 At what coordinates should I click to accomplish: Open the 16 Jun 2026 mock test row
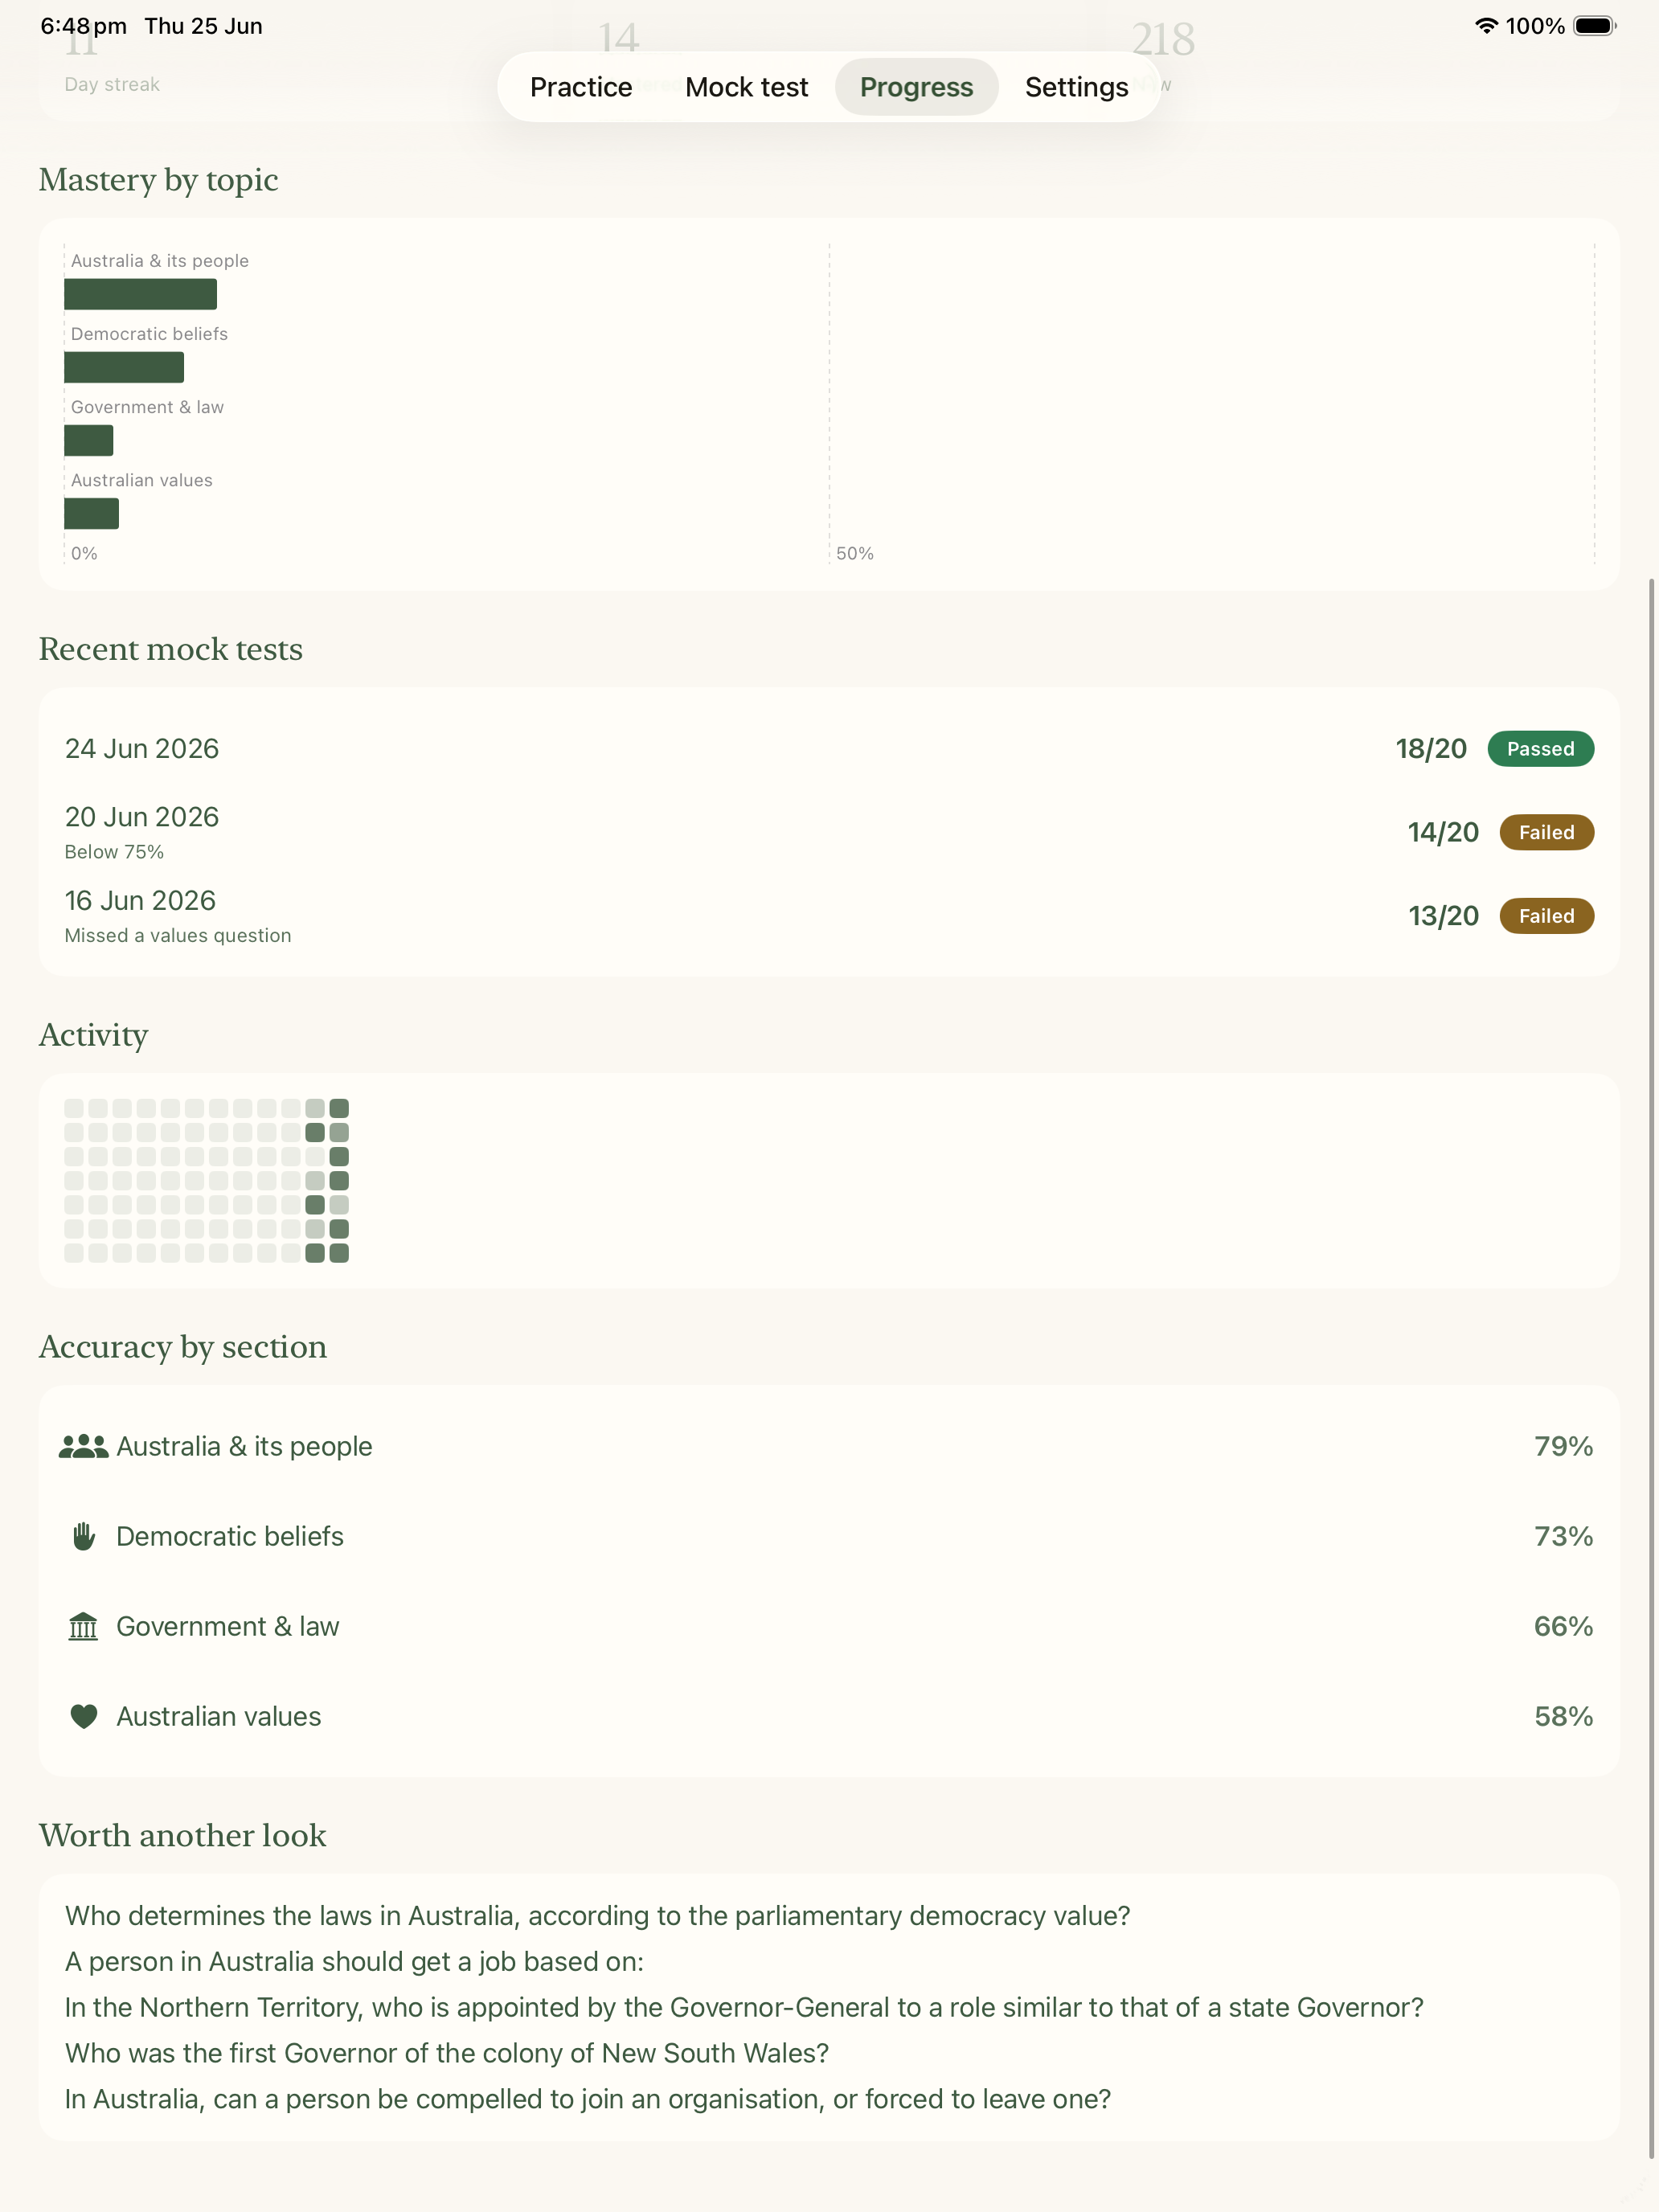point(829,916)
